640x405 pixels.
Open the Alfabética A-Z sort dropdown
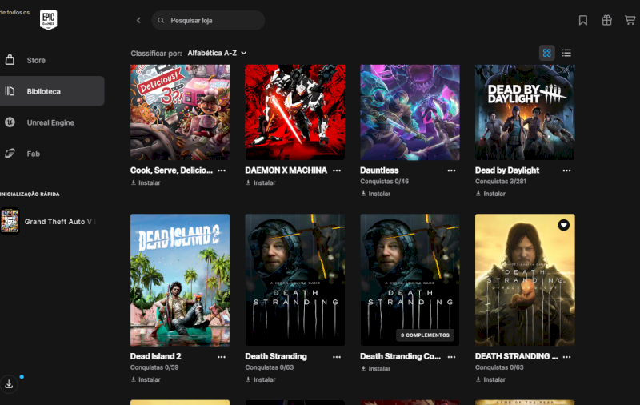(x=217, y=53)
